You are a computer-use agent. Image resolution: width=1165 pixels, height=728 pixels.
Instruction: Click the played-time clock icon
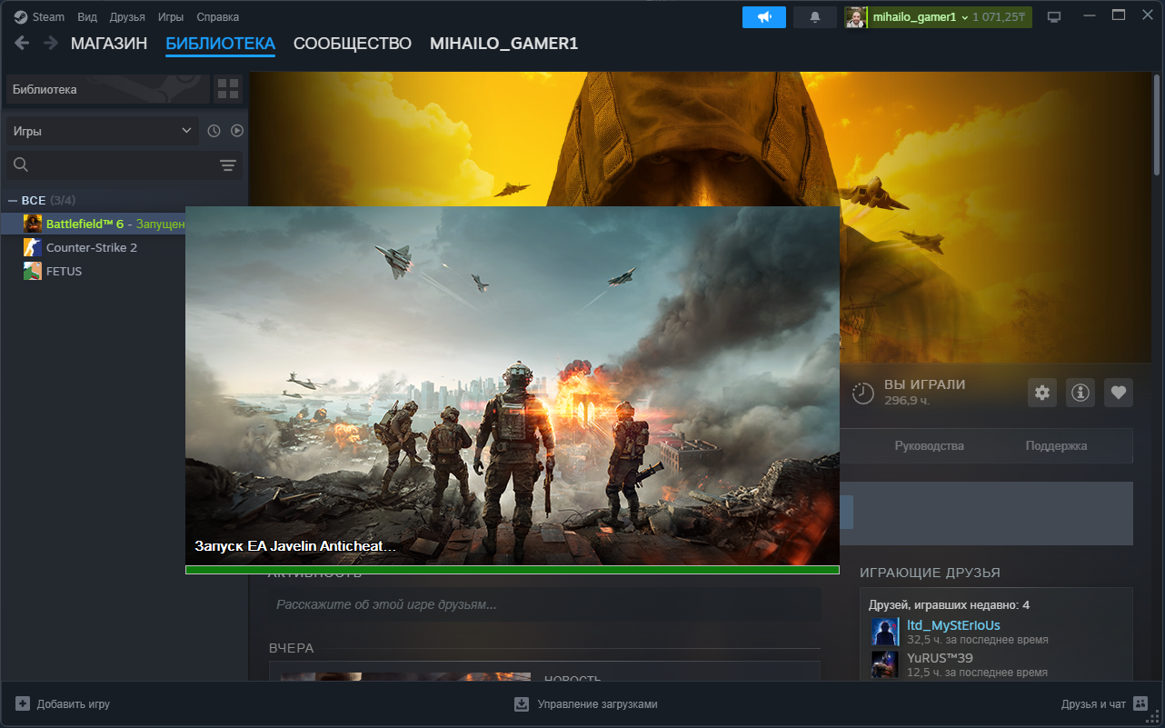862,393
